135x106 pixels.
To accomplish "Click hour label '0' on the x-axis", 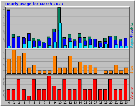I will (9, 103).
